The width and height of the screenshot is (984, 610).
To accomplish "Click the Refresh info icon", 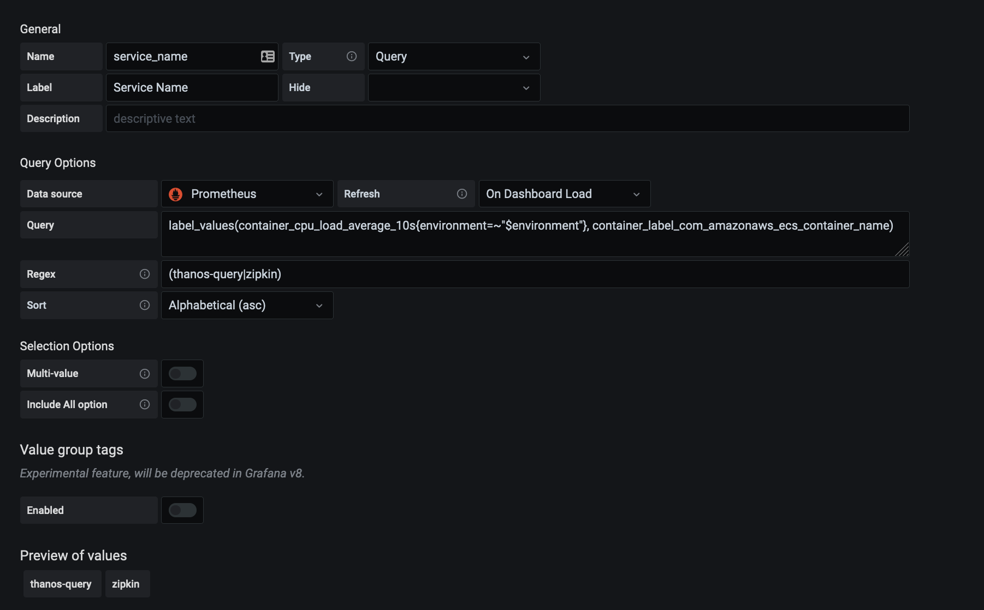I will [x=462, y=194].
